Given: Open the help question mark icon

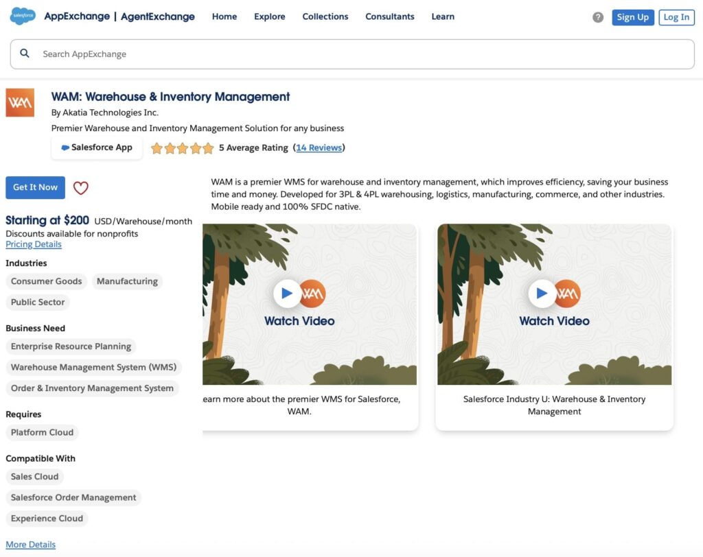Looking at the screenshot, I should coord(598,17).
